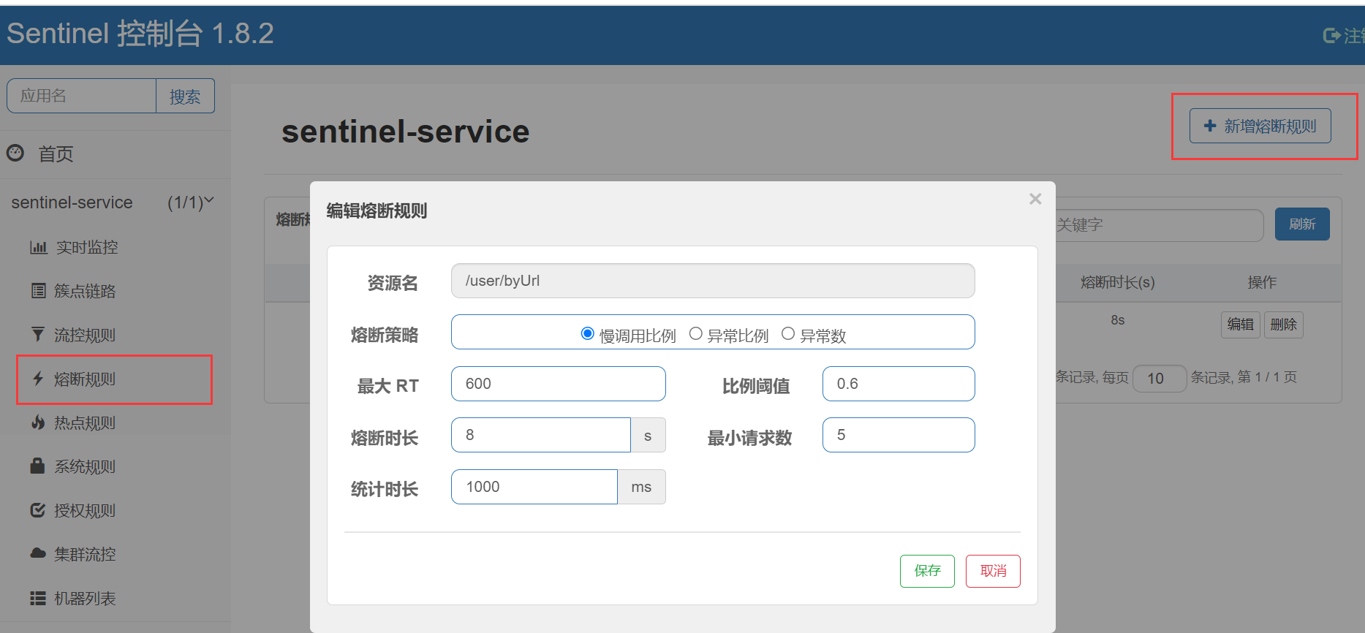Click the list icon for 机器列表

pos(38,598)
